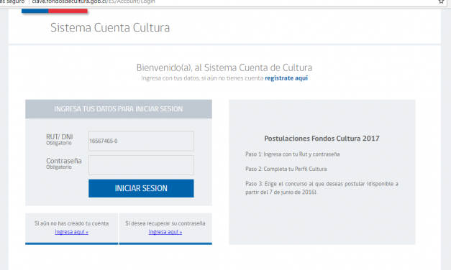
Task: Focus the RUT/DNI input field
Action: click(x=141, y=141)
